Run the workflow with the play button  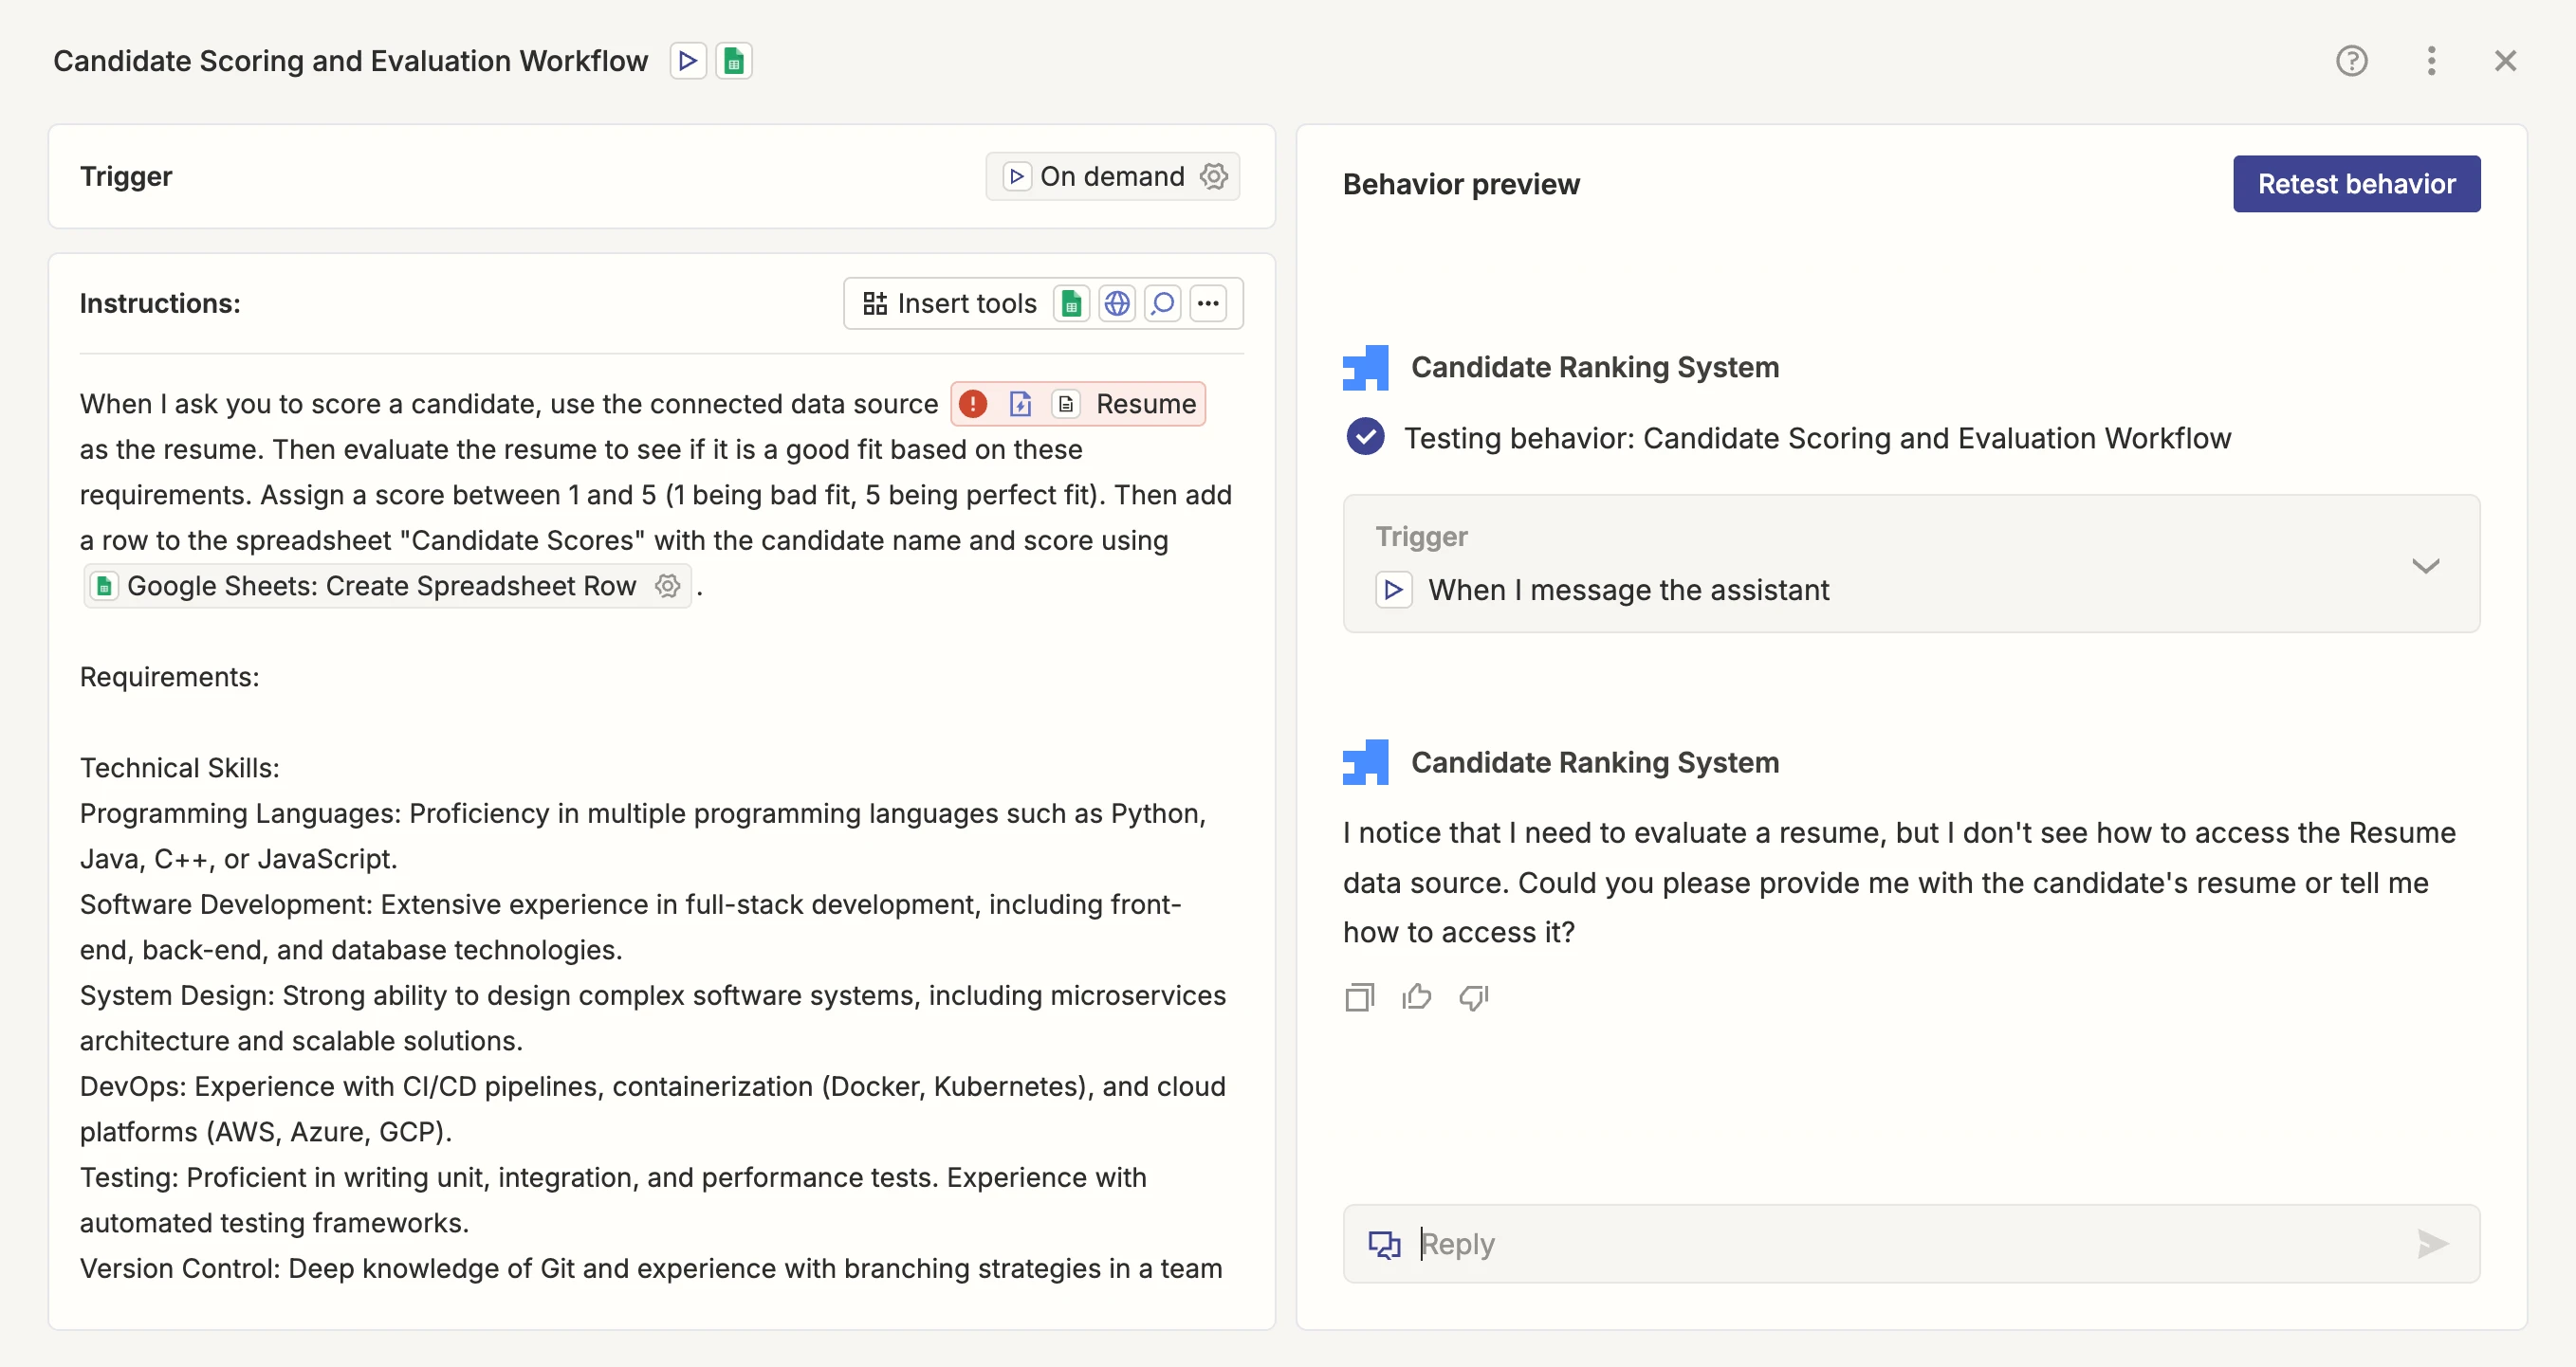tap(687, 60)
